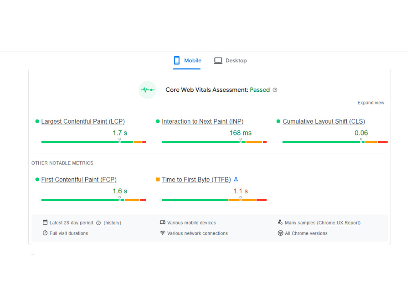This screenshot has height=306, width=408.
Task: Click the All Chrome versions text
Action: 306,233
